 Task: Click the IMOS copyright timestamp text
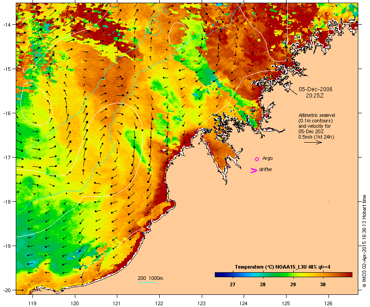click(364, 241)
